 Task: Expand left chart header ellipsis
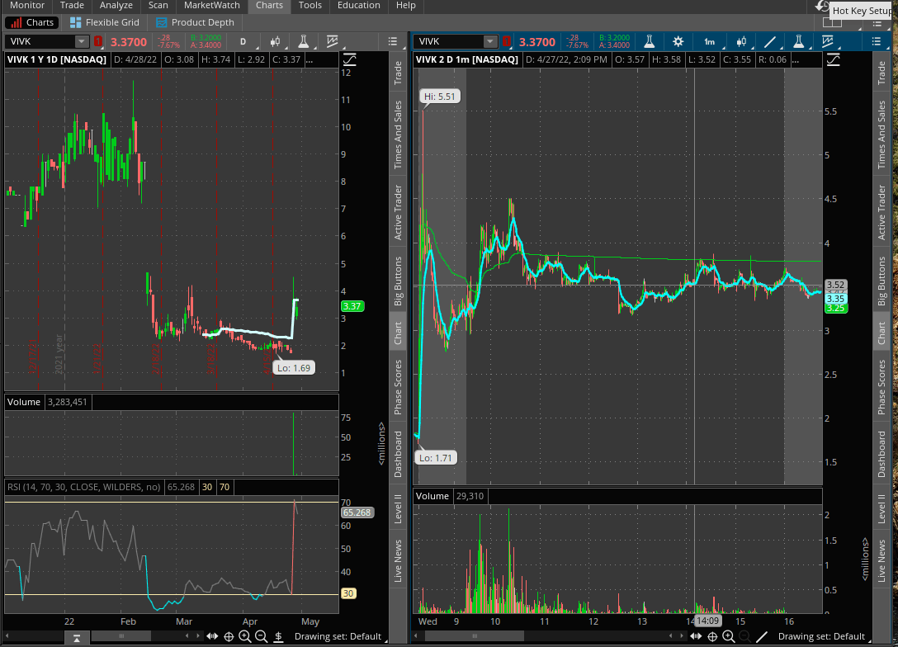click(310, 59)
